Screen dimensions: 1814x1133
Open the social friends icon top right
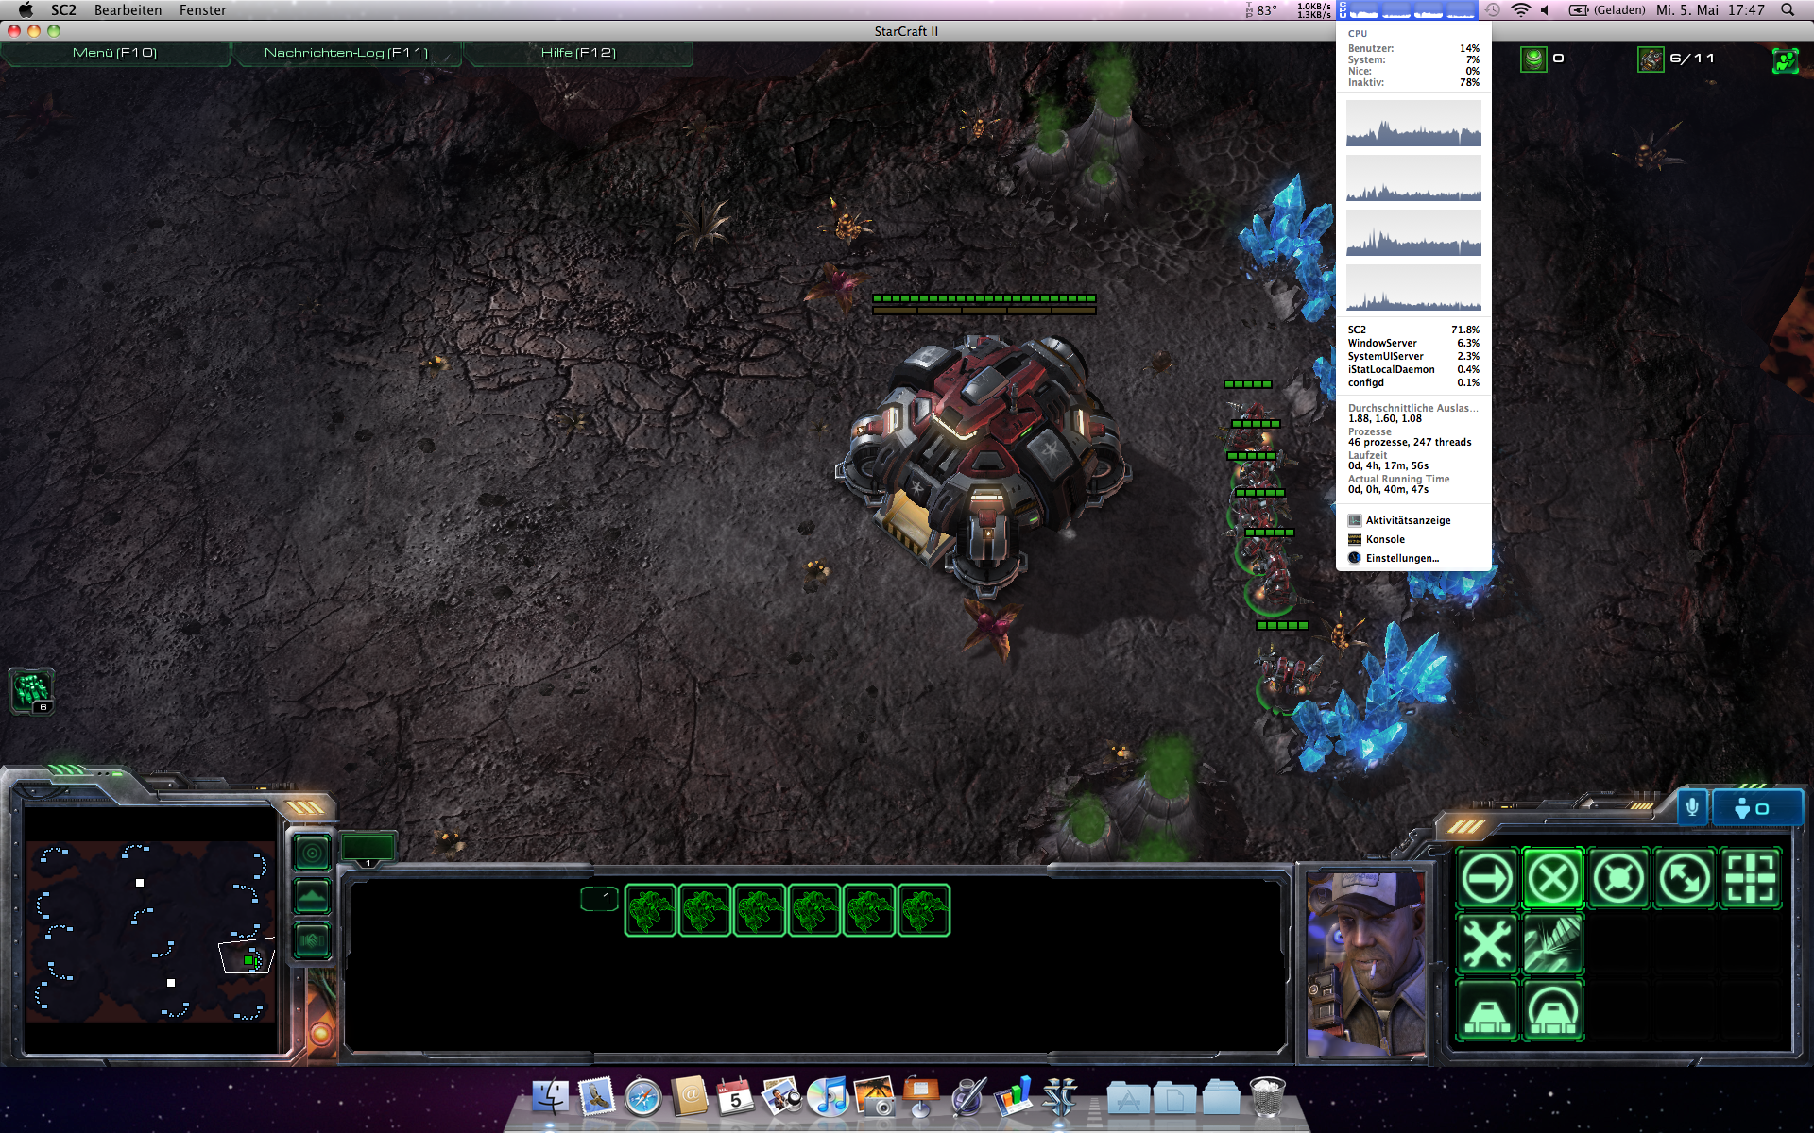pos(1785,60)
